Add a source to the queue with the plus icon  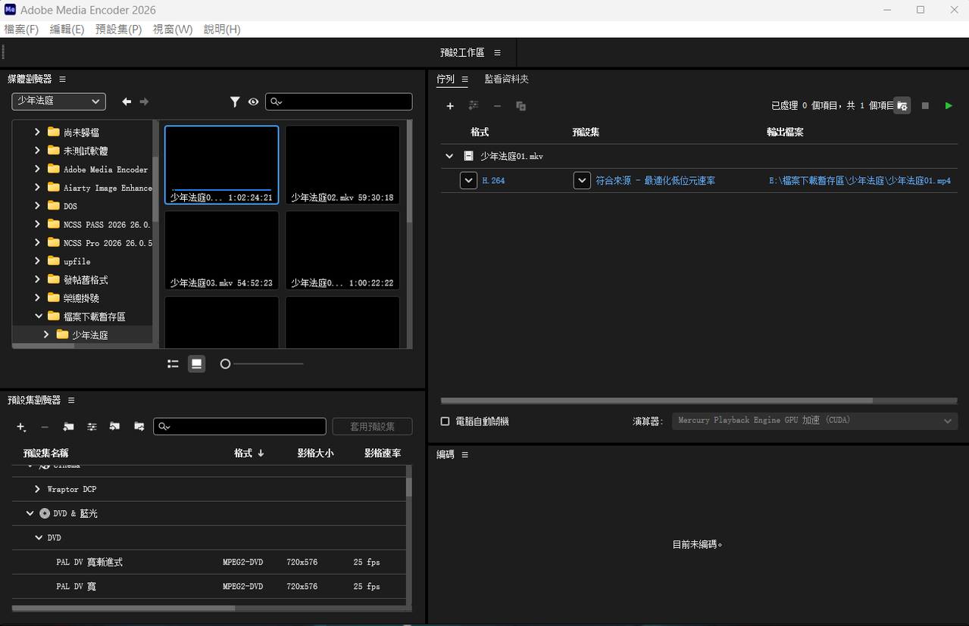tap(450, 106)
